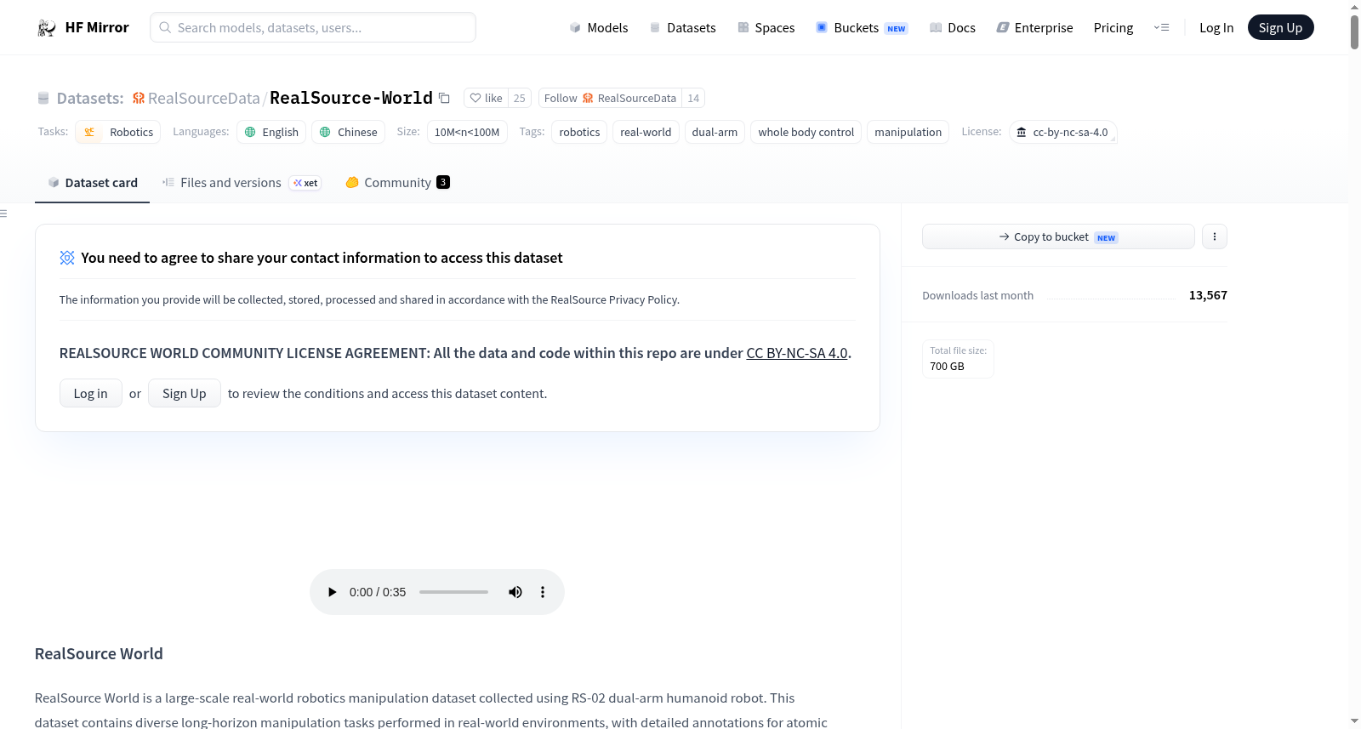Click the Downloads last month value 13,567
Screen dimensions: 1361x729
tap(1208, 295)
